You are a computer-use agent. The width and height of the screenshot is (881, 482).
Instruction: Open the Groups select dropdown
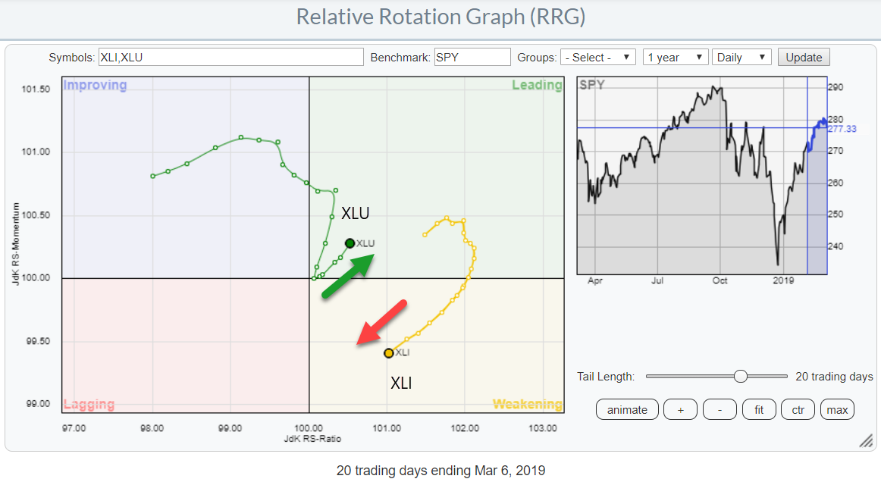click(597, 58)
